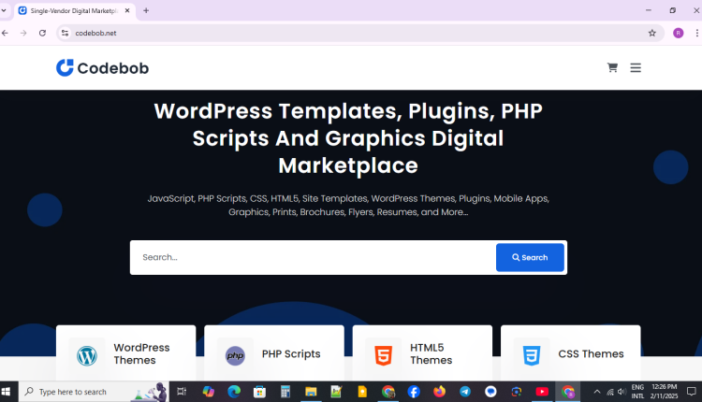Viewport: 702px width, 402px height.
Task: Open Calculator from the taskbar
Action: click(285, 392)
